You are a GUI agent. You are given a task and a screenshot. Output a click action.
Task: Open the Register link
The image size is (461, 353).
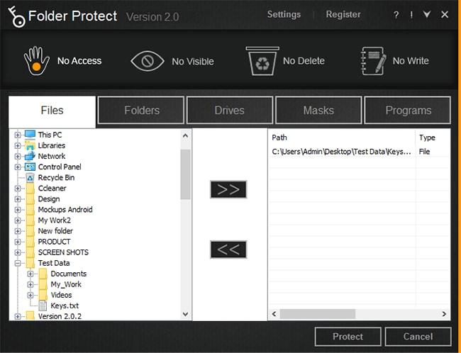(x=343, y=14)
